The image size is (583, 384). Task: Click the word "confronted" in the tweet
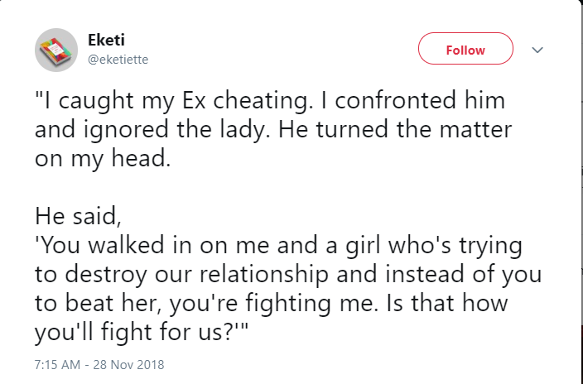point(395,99)
